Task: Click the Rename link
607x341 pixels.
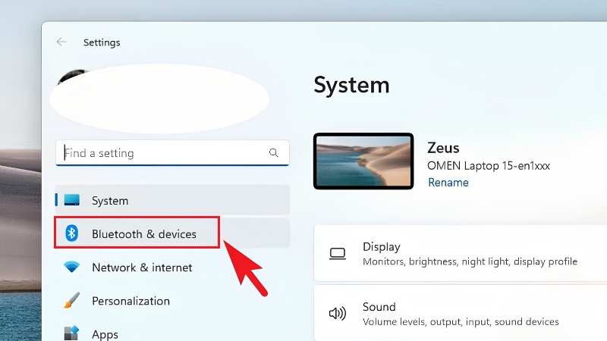Action: (x=448, y=183)
